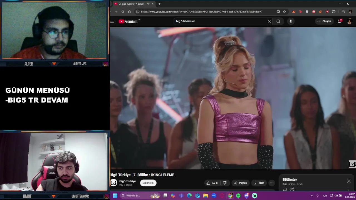The image size is (356, 200).
Task: Share the video with Paylaş
Action: (240, 183)
